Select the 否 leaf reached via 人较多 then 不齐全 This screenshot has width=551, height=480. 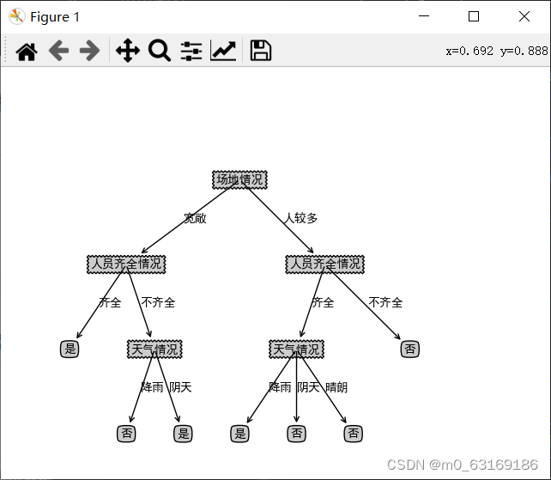click(x=410, y=349)
